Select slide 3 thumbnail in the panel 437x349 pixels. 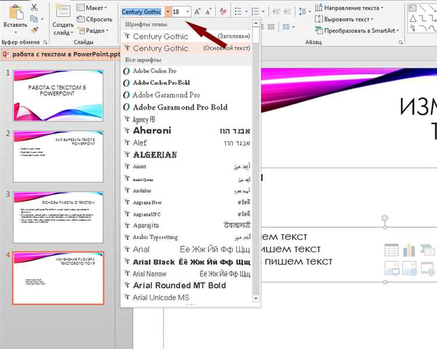pyautogui.click(x=58, y=217)
